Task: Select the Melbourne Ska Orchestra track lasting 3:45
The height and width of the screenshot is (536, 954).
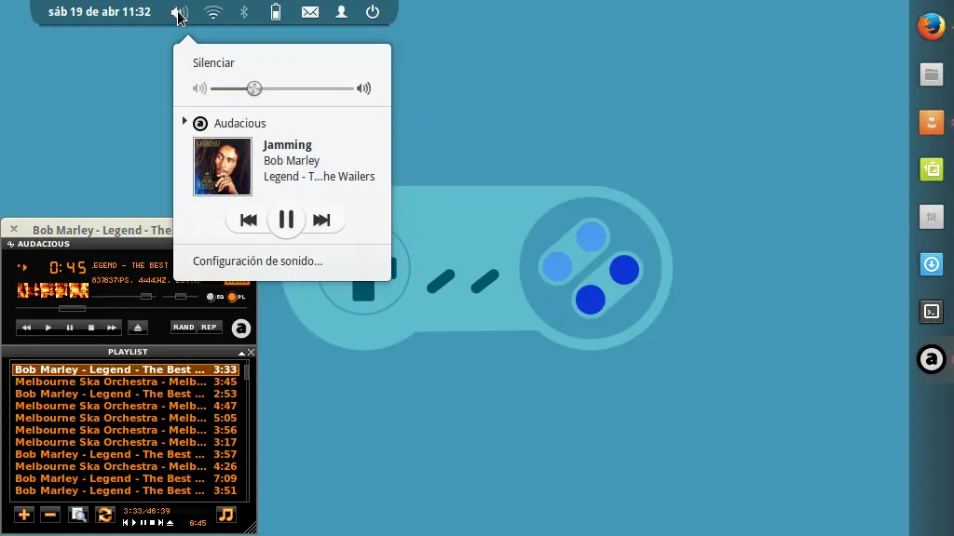Action: tap(126, 382)
